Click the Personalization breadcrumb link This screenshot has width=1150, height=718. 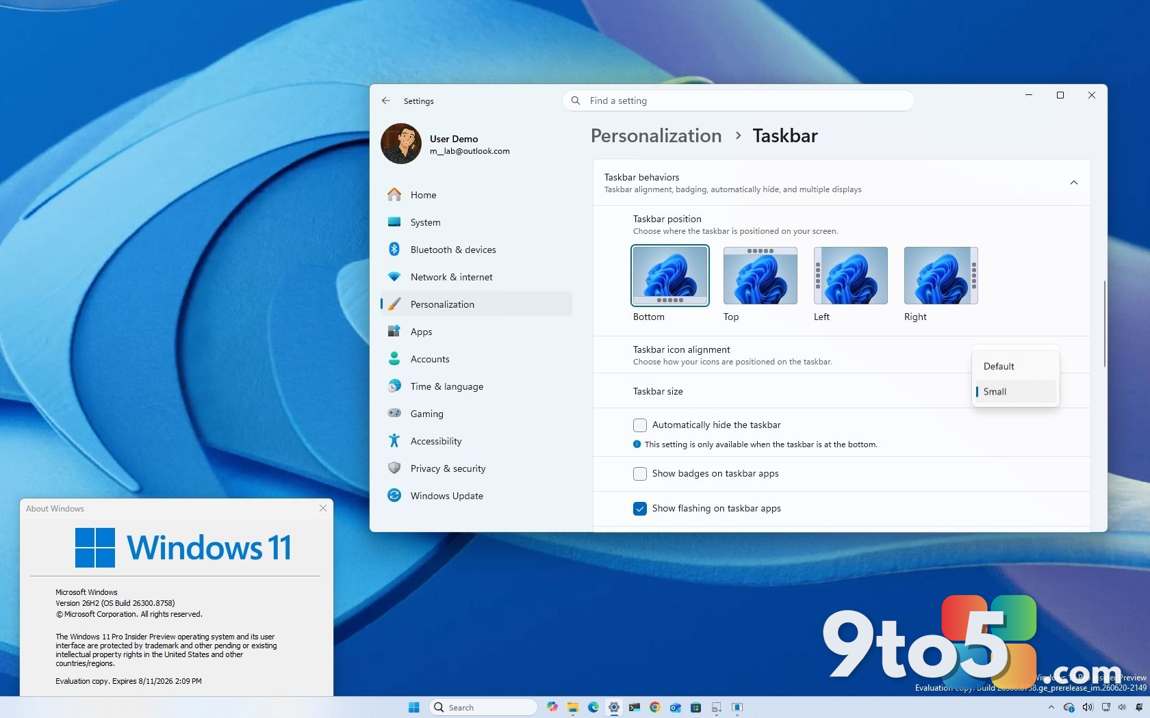coord(656,135)
